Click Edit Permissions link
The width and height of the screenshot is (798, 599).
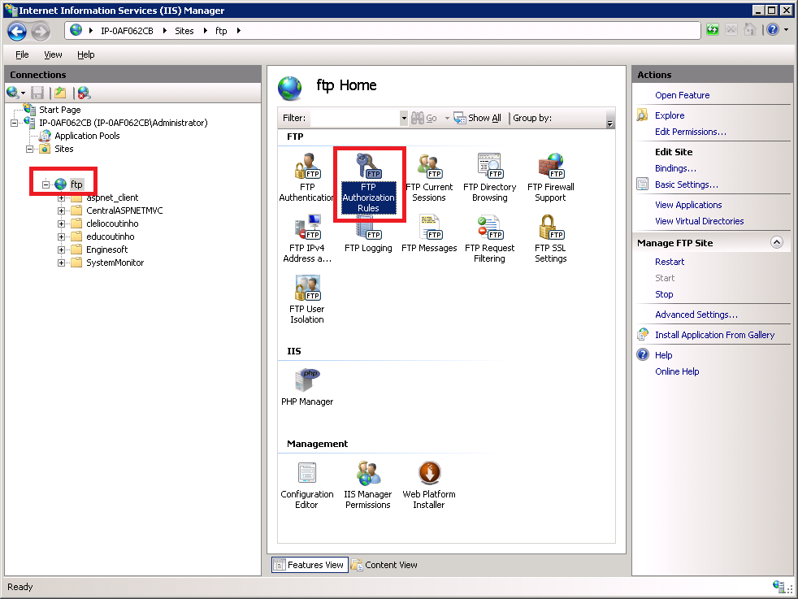[690, 132]
